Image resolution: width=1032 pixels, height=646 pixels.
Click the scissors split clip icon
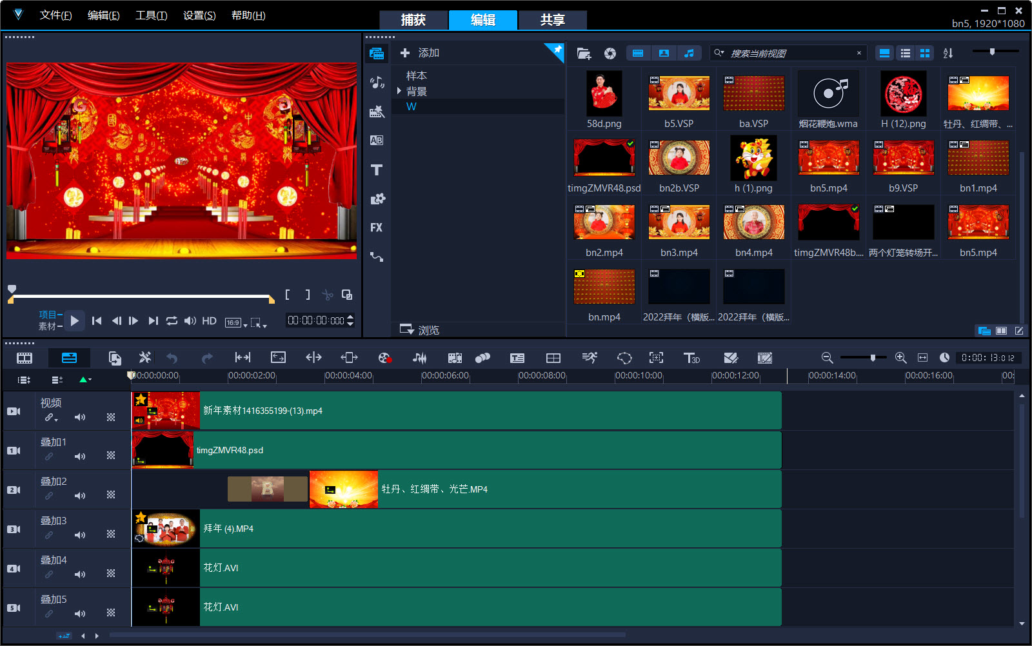pyautogui.click(x=328, y=295)
